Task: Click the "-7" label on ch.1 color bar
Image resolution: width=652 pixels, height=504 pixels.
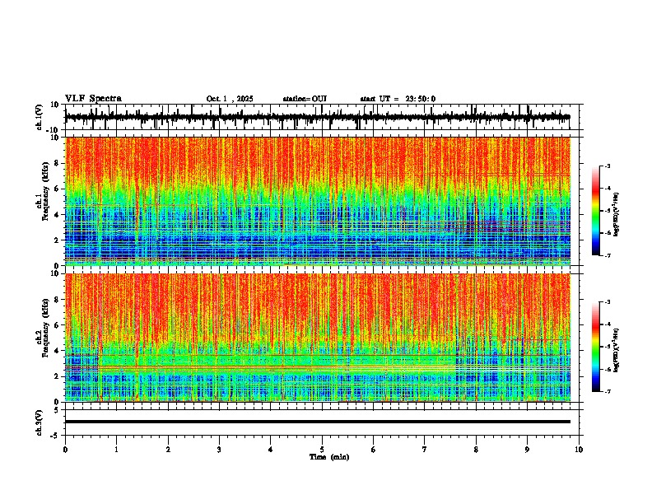Action: [x=608, y=255]
